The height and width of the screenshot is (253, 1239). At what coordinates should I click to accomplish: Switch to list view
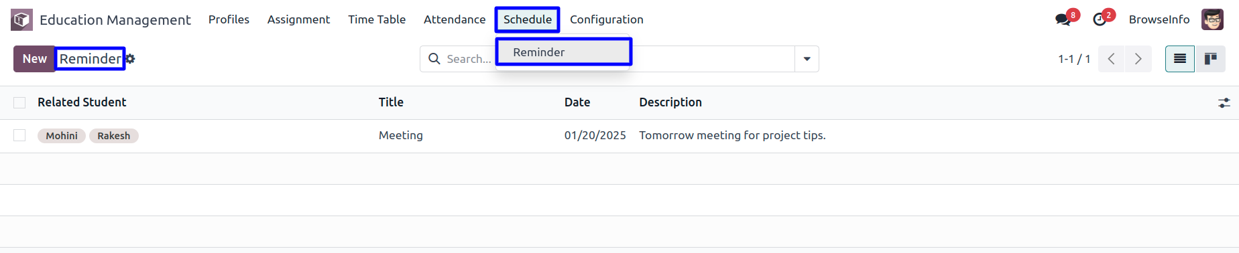click(x=1180, y=59)
